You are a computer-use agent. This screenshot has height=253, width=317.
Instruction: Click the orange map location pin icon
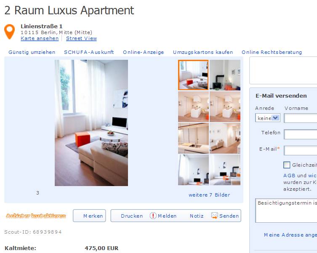click(10, 32)
